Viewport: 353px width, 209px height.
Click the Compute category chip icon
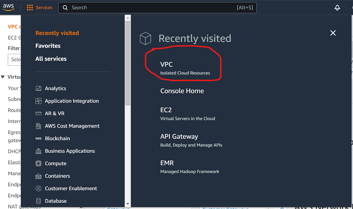pyautogui.click(x=38, y=163)
